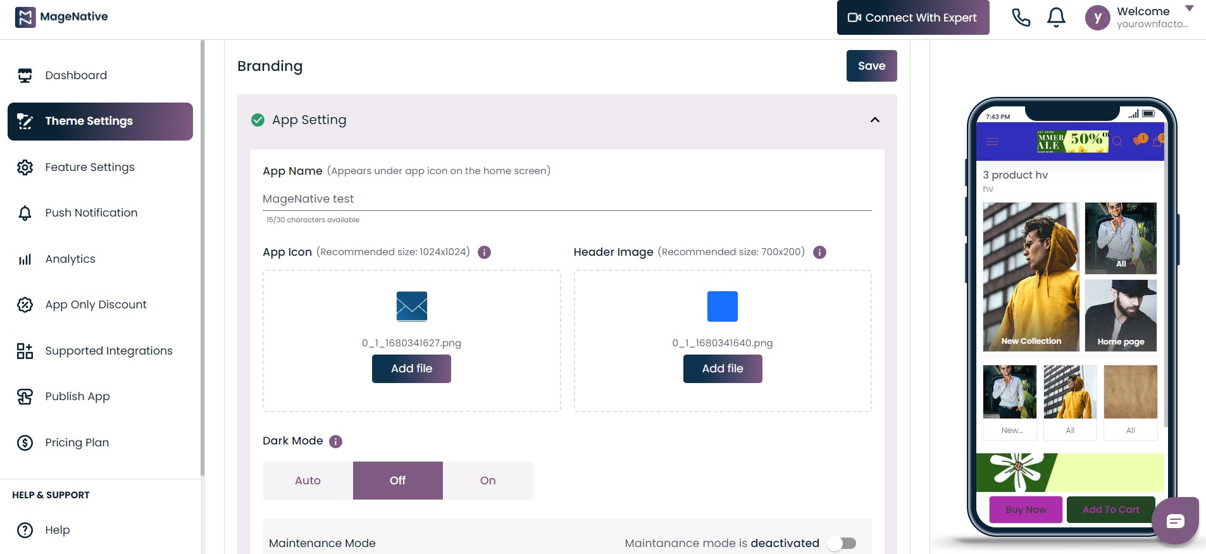Open the chat support bubble icon

click(1175, 521)
